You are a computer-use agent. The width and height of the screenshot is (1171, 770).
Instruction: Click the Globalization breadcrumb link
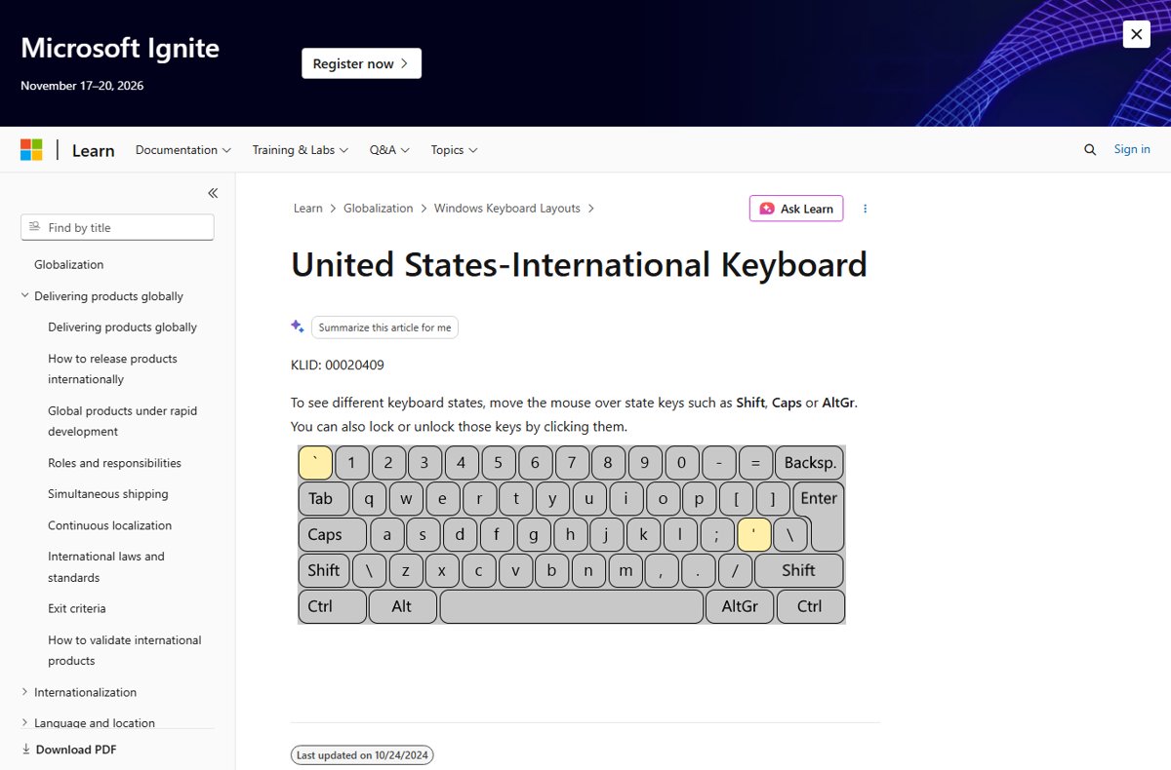pos(378,209)
